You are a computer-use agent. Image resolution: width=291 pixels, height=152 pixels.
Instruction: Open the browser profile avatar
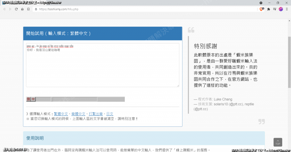click(x=281, y=9)
